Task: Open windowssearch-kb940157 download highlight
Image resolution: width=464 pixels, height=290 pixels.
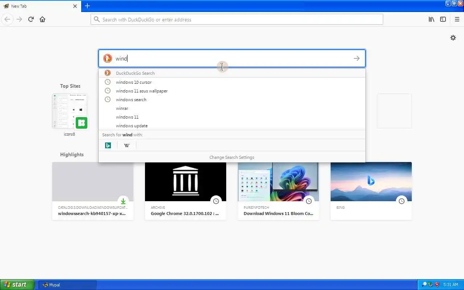Action: 93,191
